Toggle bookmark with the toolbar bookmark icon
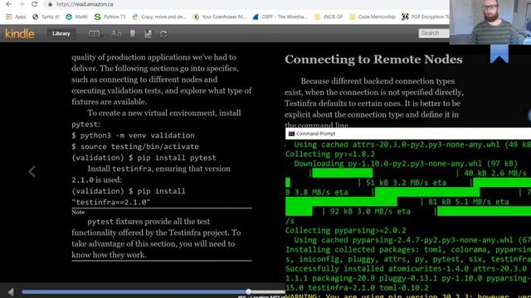The height and width of the screenshot is (298, 531). coord(133,34)
